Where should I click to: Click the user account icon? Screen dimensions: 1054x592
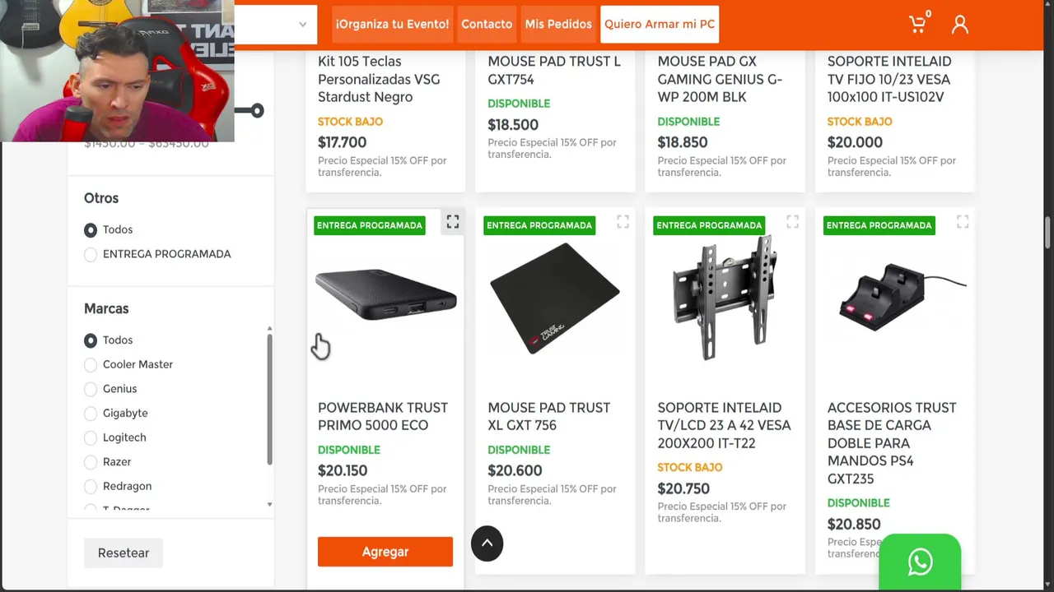pyautogui.click(x=960, y=24)
